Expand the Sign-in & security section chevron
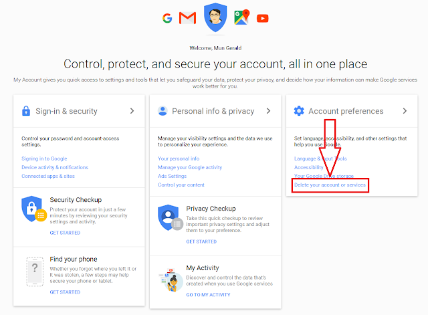 point(132,111)
